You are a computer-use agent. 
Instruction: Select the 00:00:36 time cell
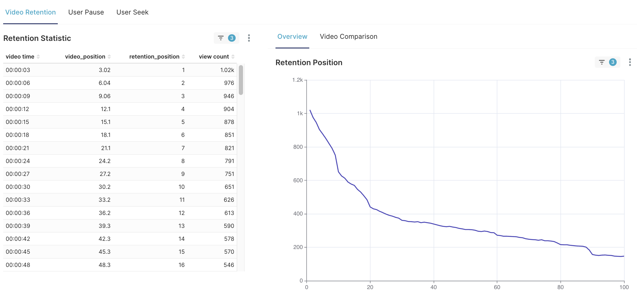point(18,213)
